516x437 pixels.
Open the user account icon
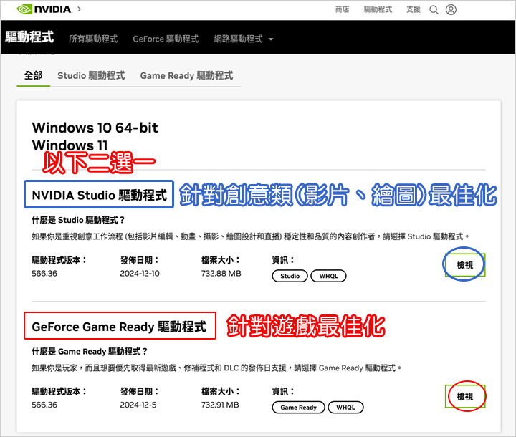coord(451,9)
